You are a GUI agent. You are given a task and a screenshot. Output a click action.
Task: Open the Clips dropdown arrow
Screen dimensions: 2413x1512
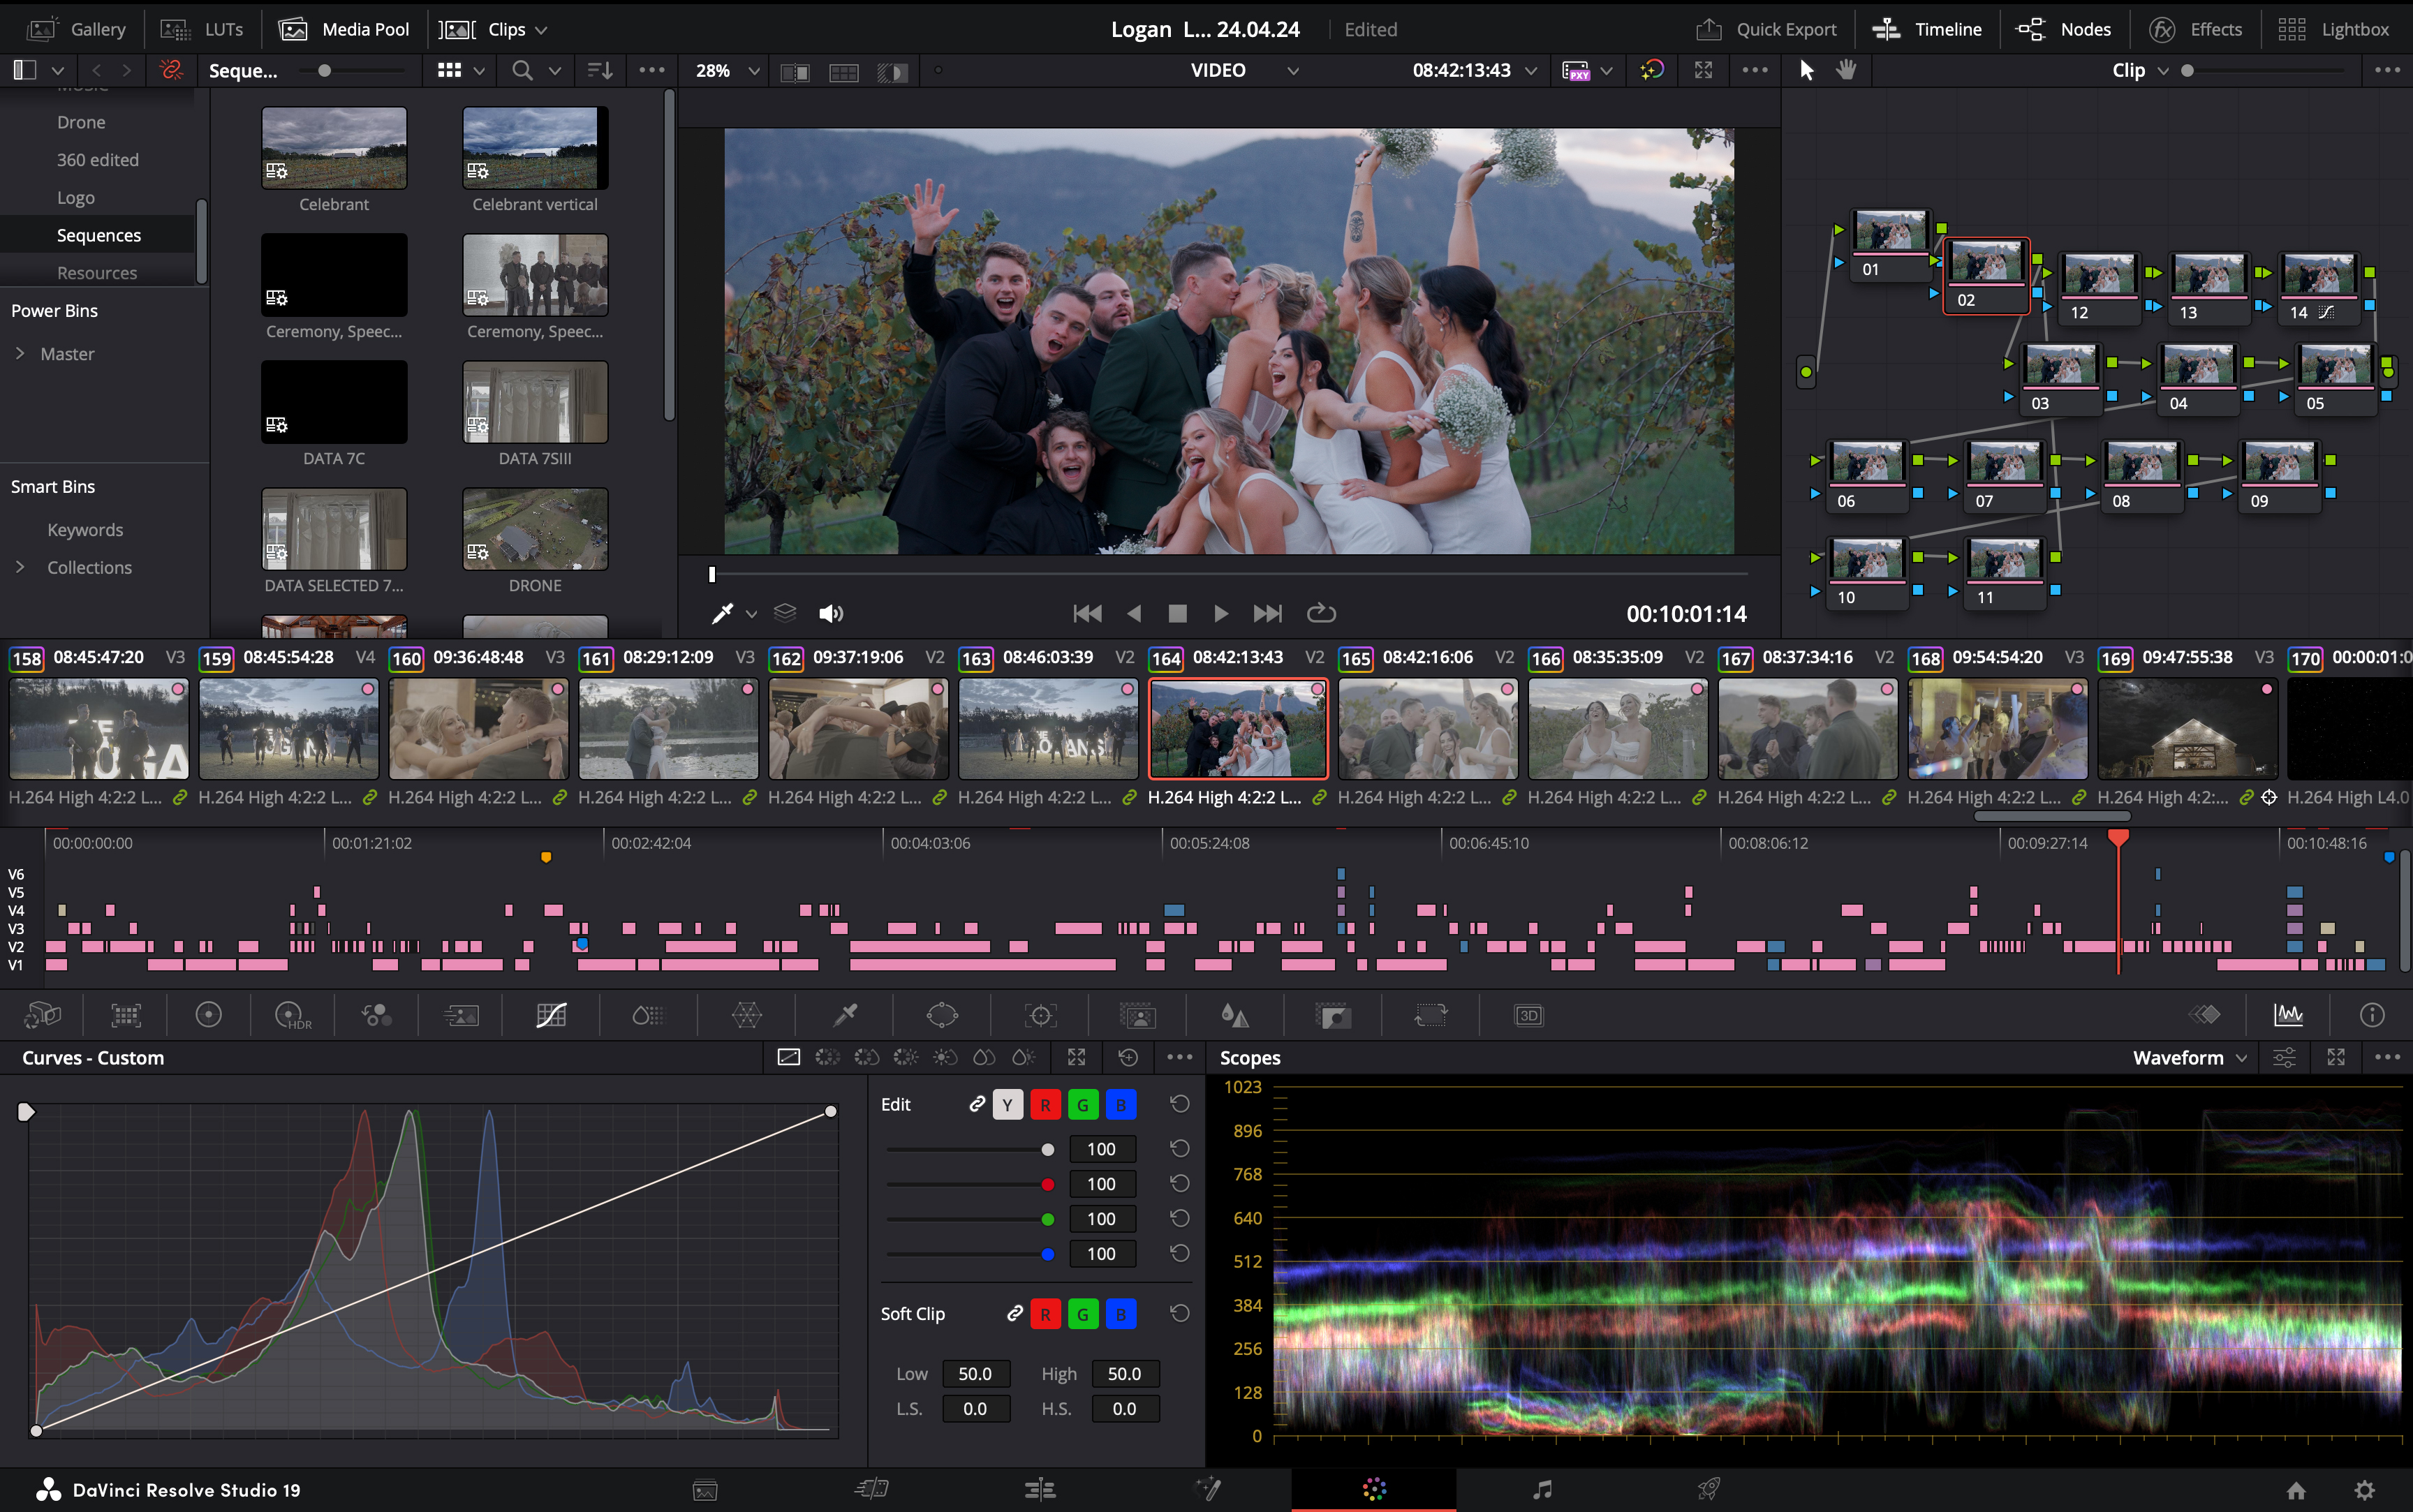pyautogui.click(x=541, y=30)
